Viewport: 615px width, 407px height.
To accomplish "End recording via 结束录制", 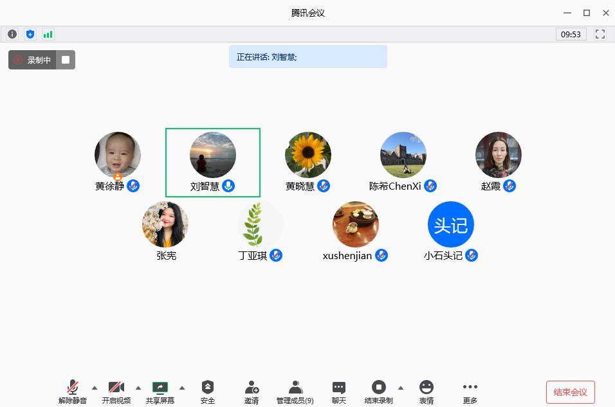I will pyautogui.click(x=378, y=392).
